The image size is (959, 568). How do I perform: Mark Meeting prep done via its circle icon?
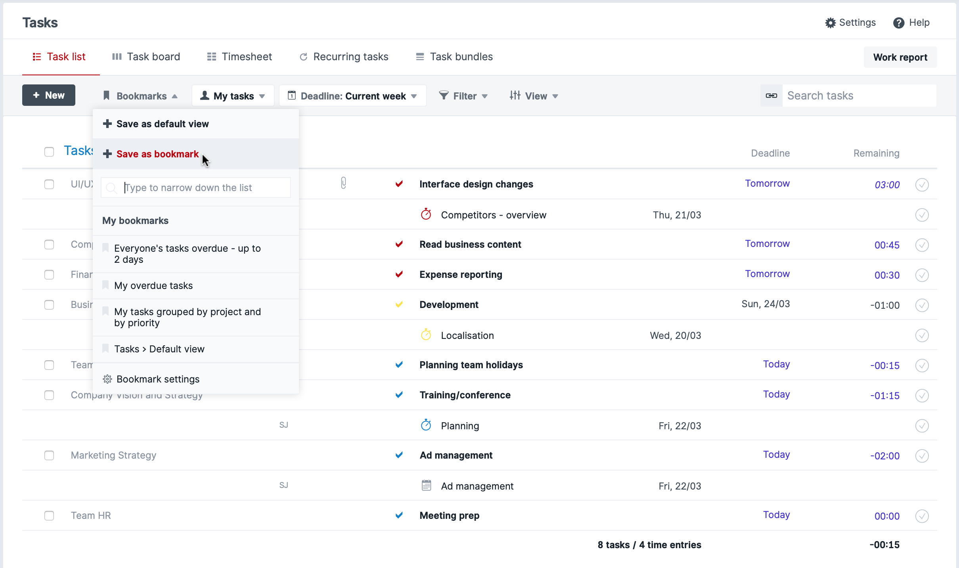click(922, 516)
